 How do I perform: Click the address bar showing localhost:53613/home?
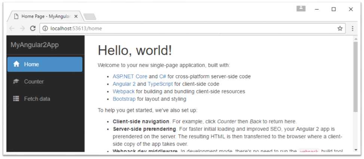(187, 28)
